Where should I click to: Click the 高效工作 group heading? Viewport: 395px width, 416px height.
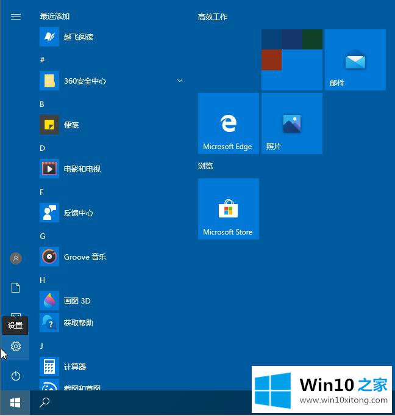click(213, 17)
